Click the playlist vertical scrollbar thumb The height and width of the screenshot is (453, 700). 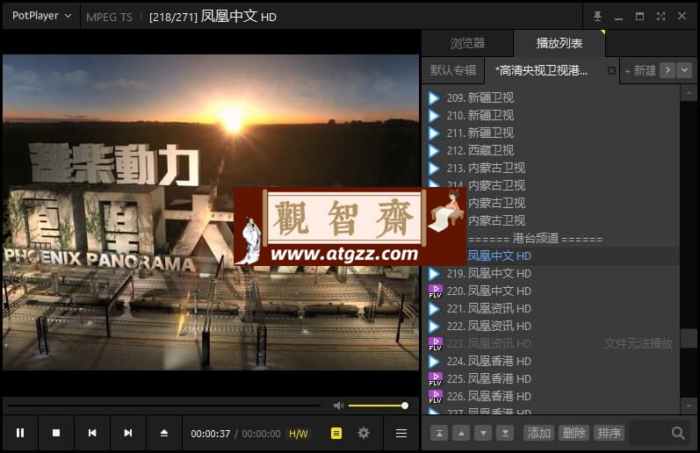689,339
